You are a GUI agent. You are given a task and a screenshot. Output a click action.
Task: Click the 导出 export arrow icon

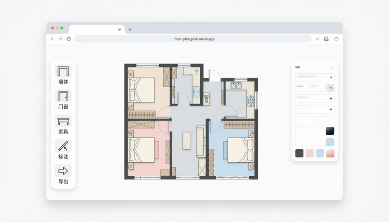63,171
